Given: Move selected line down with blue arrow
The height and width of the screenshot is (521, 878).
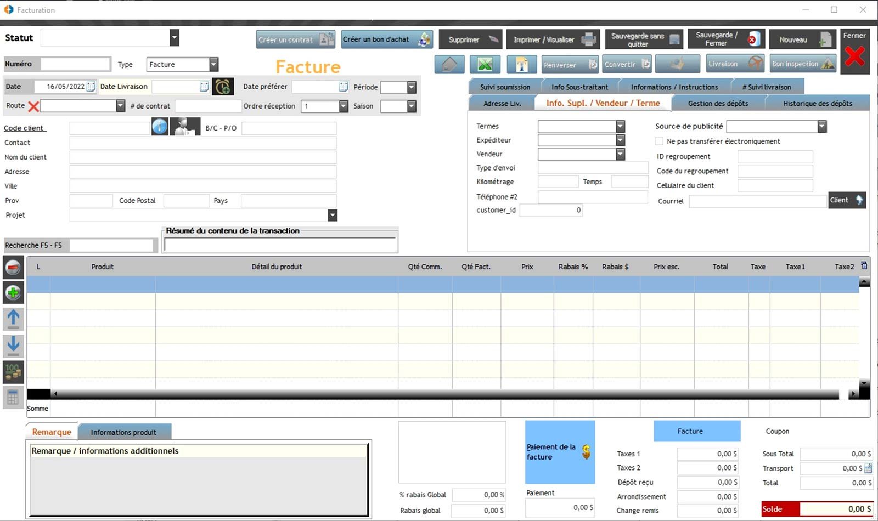Looking at the screenshot, I should 13,346.
